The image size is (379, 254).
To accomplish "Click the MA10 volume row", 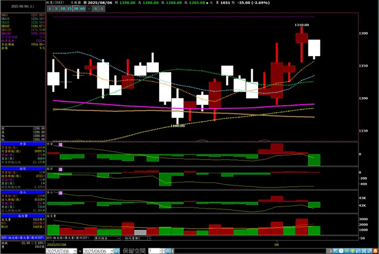I will pyautogui.click(x=23, y=227).
